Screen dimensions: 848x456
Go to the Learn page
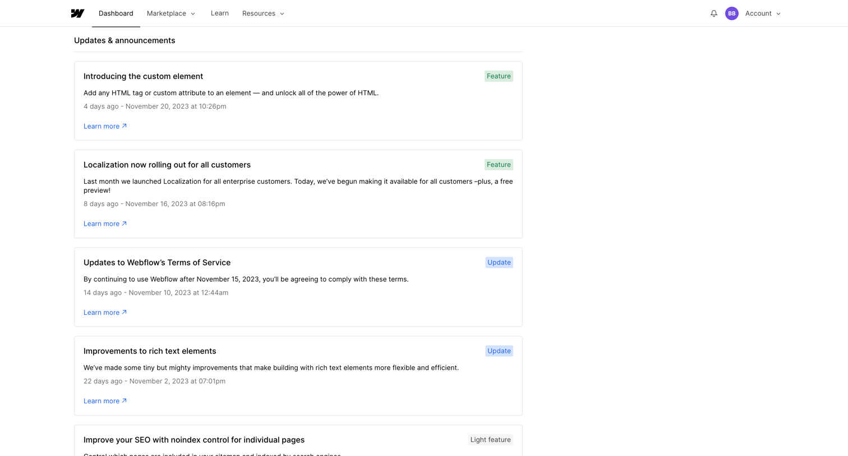pos(220,13)
